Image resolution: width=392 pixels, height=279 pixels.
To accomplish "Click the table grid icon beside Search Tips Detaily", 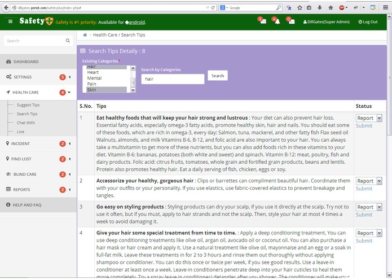I will [x=83, y=51].
